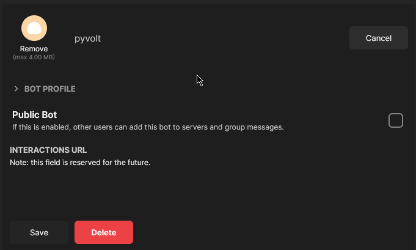Cancel editing the bot
The image size is (416, 250).
[x=378, y=38]
